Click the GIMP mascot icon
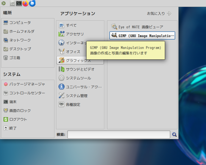Screen dimensions: 206x165 click(x=114, y=35)
